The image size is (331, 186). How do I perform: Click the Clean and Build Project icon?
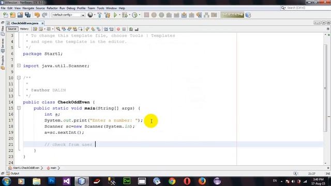pos(107,15)
